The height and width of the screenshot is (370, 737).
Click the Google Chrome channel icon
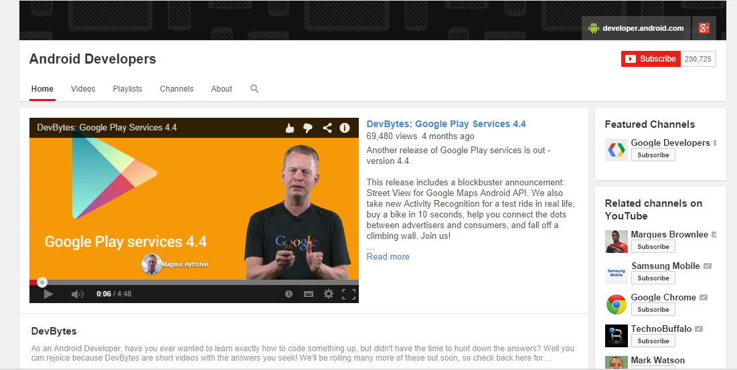click(617, 304)
